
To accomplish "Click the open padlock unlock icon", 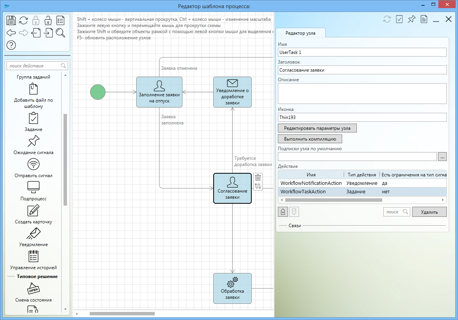I will pos(48,20).
